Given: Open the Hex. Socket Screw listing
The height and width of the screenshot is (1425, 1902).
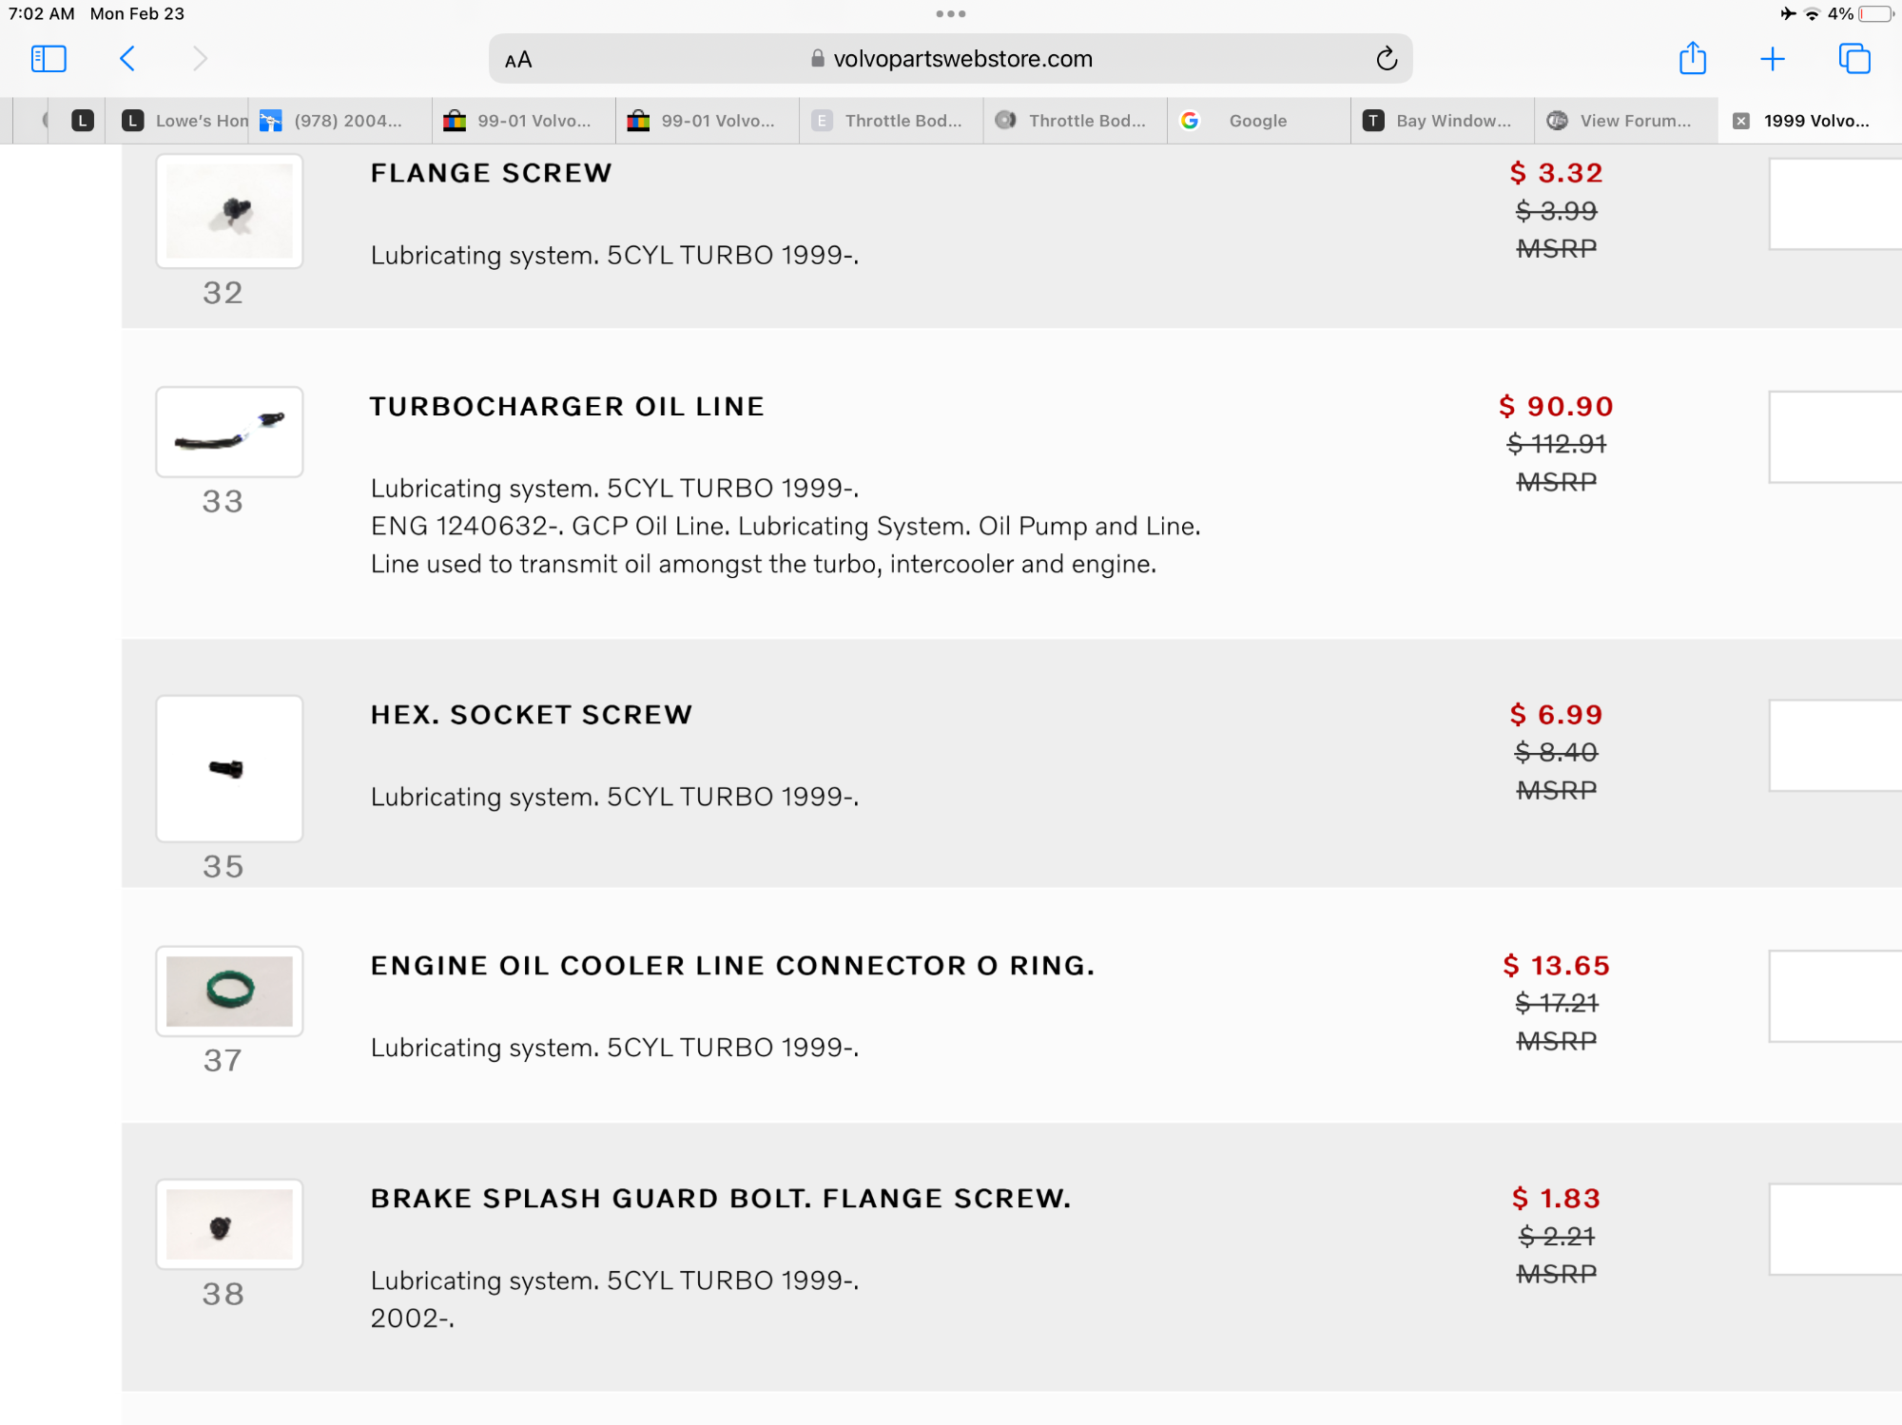Looking at the screenshot, I should point(532,715).
